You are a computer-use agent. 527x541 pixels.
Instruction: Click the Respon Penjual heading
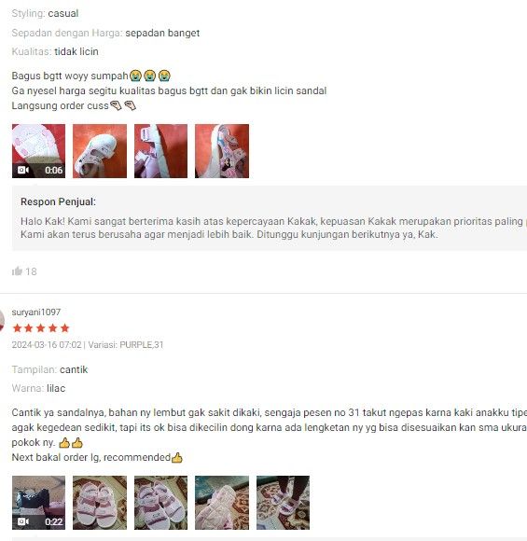pos(58,201)
